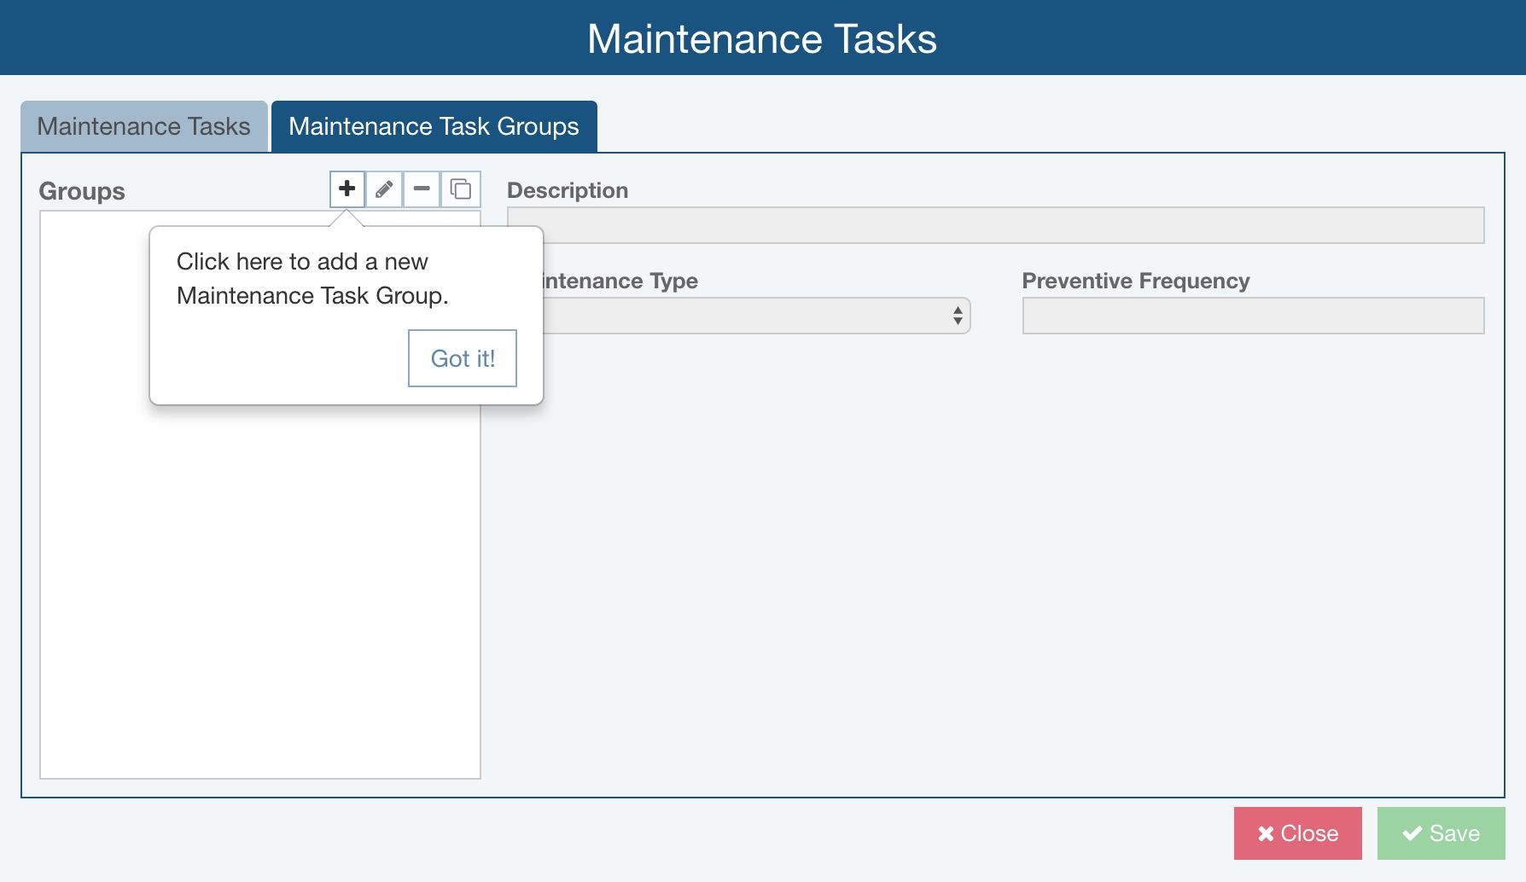This screenshot has height=882, width=1526.
Task: Select the Maintenance Task Groups tab
Action: click(434, 125)
